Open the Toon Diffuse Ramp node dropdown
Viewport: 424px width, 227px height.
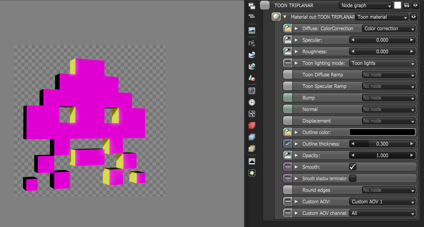tap(389, 75)
